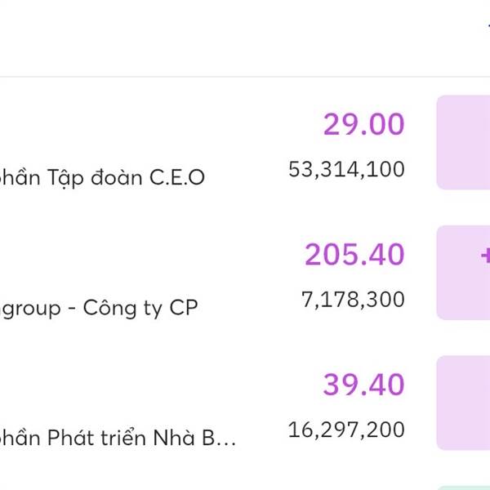Click the plus sign in the 205.40 row
The height and width of the screenshot is (490, 490).
(485, 256)
